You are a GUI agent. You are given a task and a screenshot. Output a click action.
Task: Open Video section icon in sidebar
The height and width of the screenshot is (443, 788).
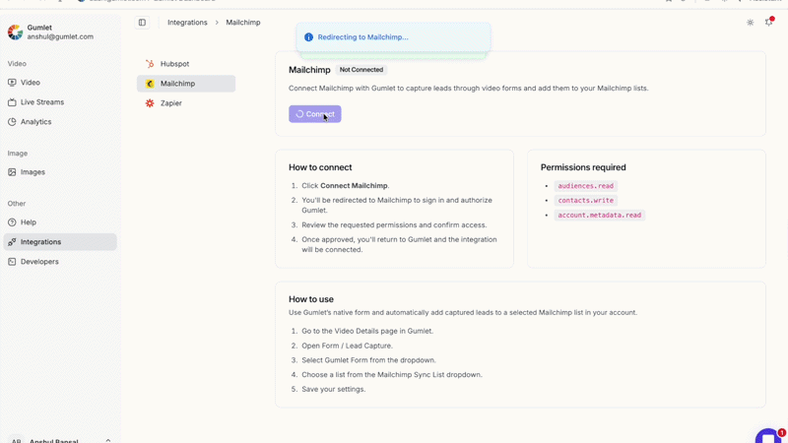12,83
